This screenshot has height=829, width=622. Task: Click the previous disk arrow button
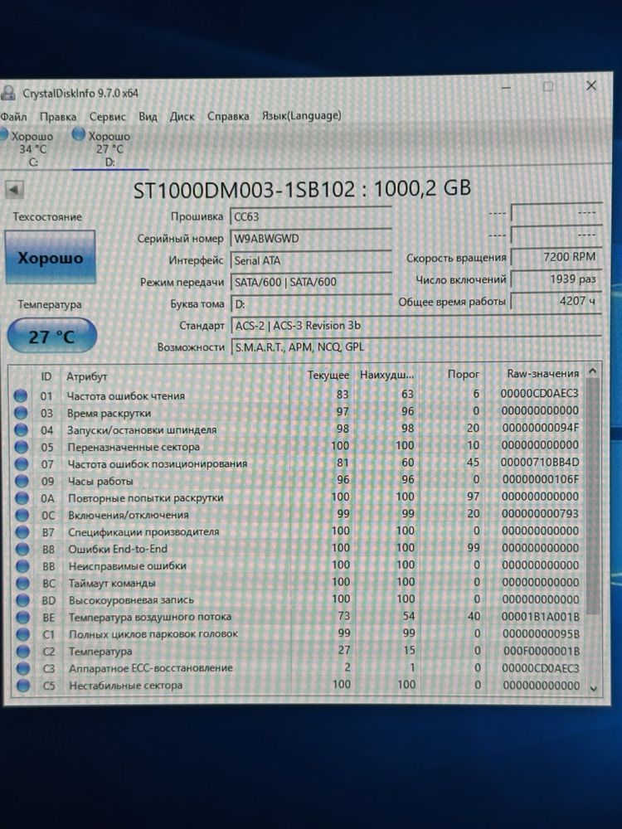point(14,189)
